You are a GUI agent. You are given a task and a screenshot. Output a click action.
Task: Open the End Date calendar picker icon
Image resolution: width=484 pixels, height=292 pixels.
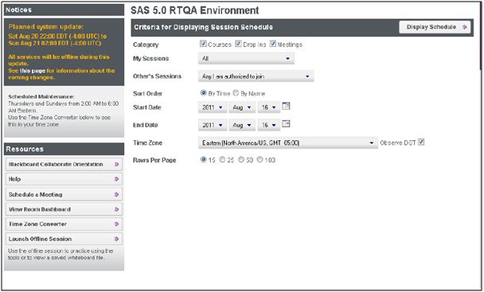pyautogui.click(x=286, y=124)
